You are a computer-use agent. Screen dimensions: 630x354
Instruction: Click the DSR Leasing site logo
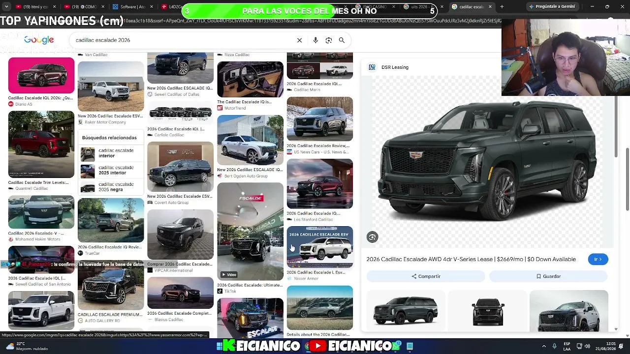pos(372,67)
